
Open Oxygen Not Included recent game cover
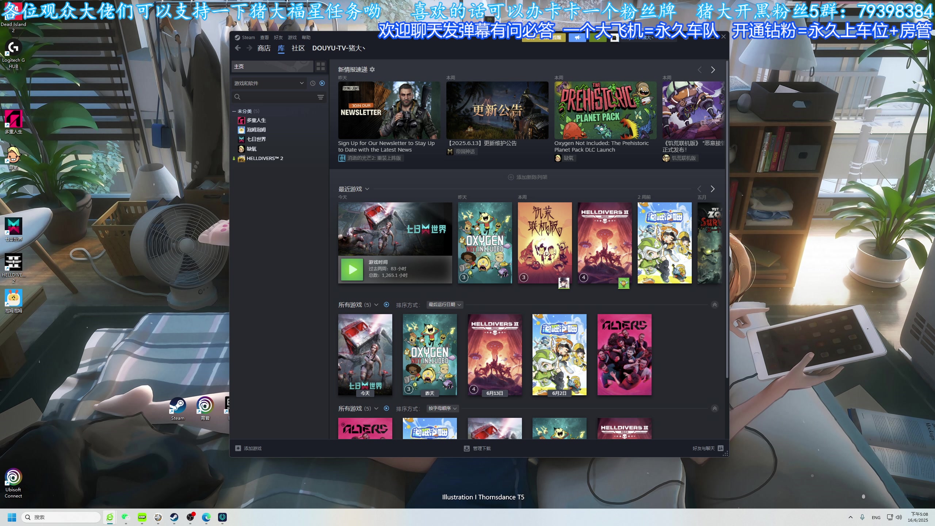click(485, 243)
